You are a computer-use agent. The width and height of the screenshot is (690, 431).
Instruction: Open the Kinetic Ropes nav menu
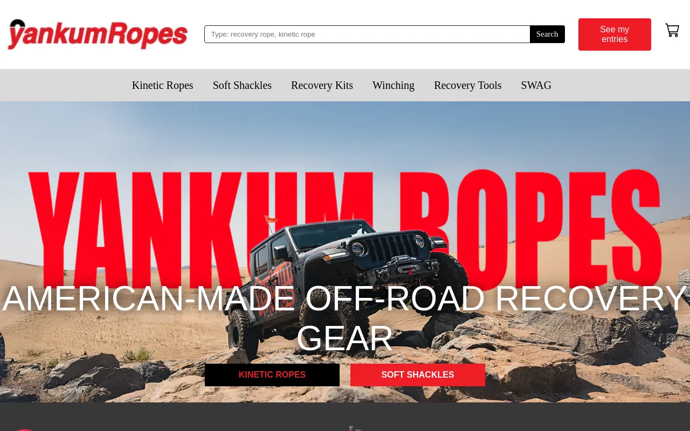[162, 85]
